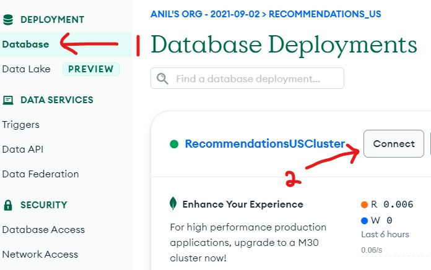Click the Anil's Org breadcrumb link

click(x=205, y=14)
